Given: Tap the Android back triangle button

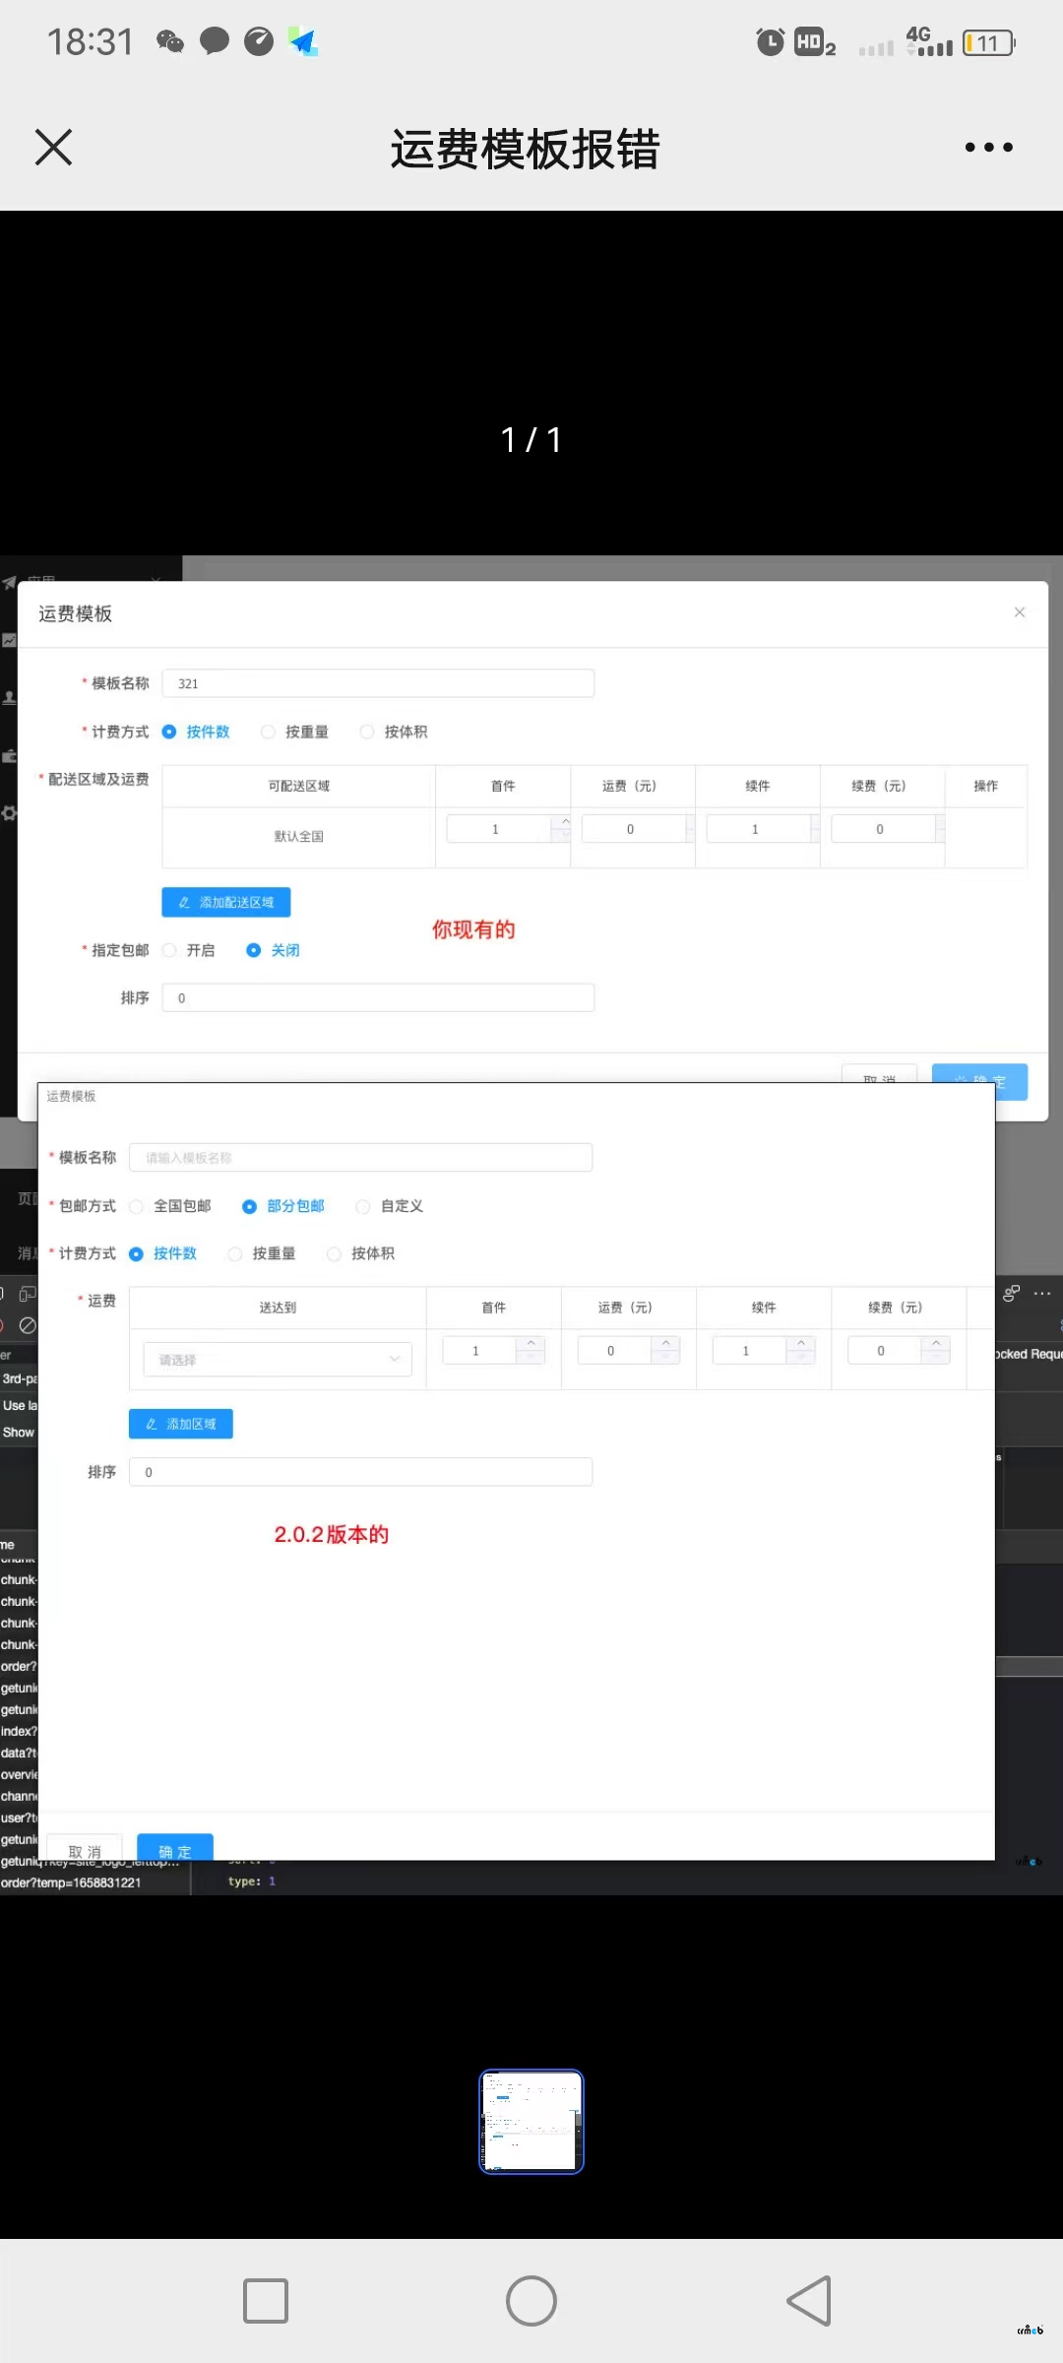Looking at the screenshot, I should click(809, 2301).
